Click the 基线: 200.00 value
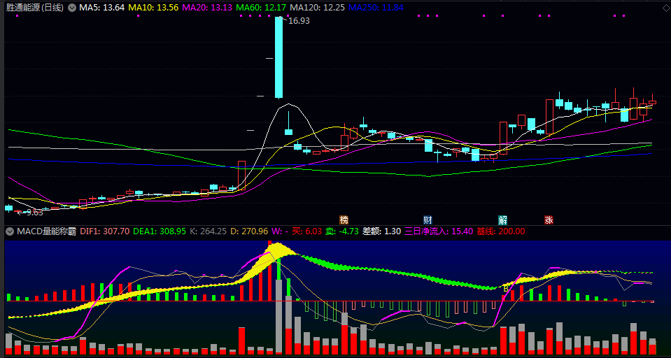This screenshot has width=671, height=358. (x=501, y=231)
